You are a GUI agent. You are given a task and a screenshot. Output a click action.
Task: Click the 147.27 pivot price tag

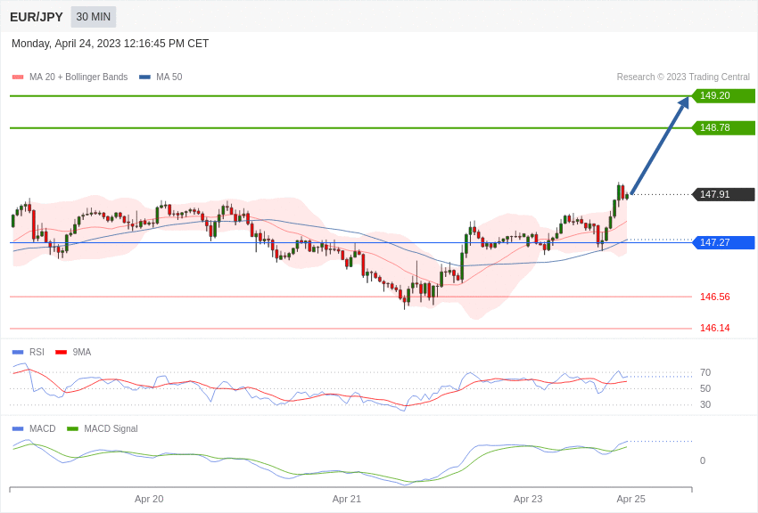coord(724,242)
